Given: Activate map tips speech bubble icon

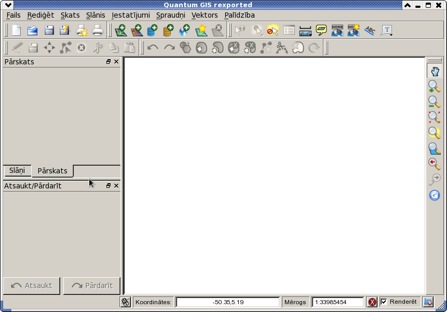Looking at the screenshot, I should pyautogui.click(x=321, y=30).
